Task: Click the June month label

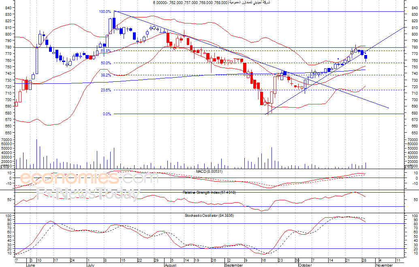Action: pos(31,265)
